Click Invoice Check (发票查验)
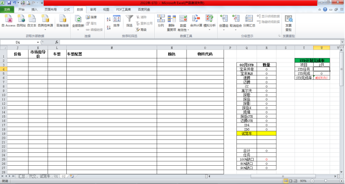This screenshot has width=345, height=184. 288,23
